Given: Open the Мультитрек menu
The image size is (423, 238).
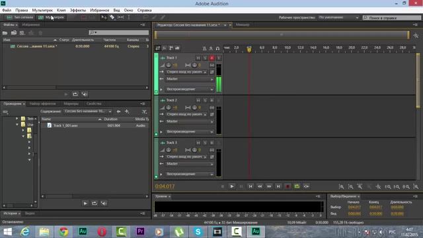Looking at the screenshot, I should pos(42,11).
